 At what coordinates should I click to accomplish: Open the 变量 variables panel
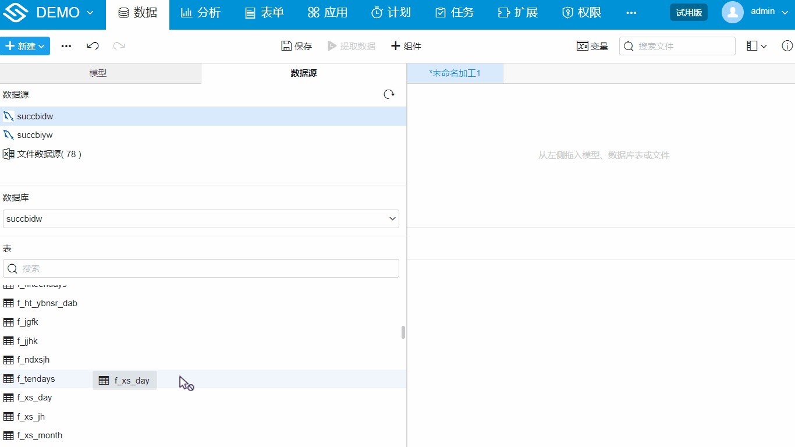click(592, 45)
